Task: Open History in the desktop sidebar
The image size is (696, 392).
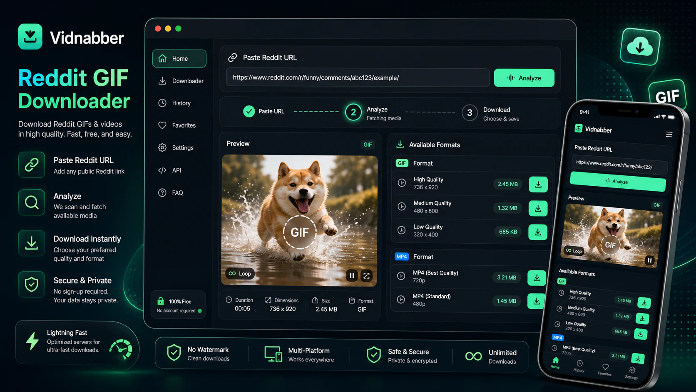Action: tap(174, 103)
